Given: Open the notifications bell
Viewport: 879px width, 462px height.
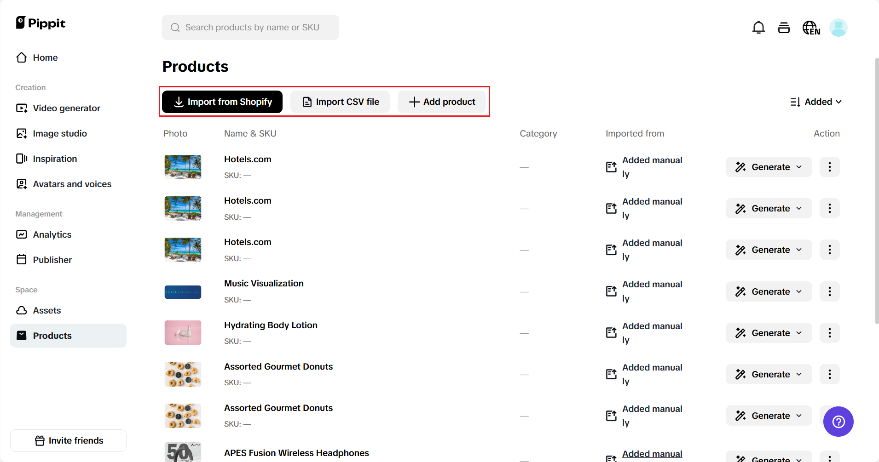Looking at the screenshot, I should (x=758, y=28).
